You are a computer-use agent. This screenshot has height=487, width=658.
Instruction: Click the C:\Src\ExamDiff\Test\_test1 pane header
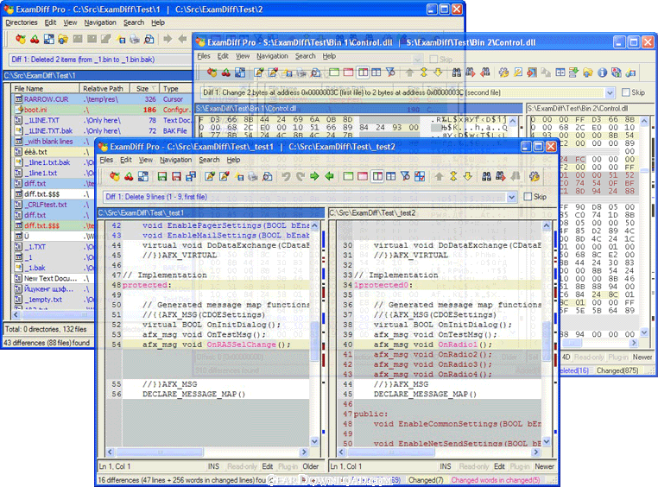point(211,213)
